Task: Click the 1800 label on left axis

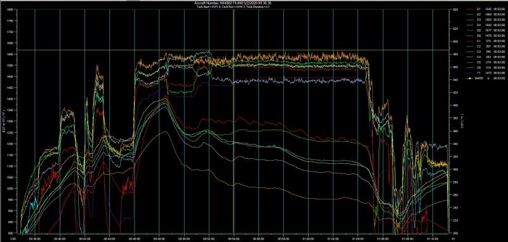Action: point(10,10)
